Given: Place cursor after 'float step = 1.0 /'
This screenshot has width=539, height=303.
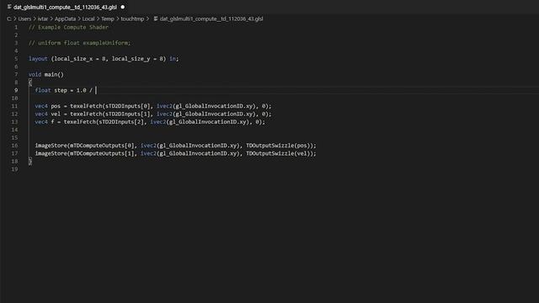Looking at the screenshot, I should [x=95, y=90].
